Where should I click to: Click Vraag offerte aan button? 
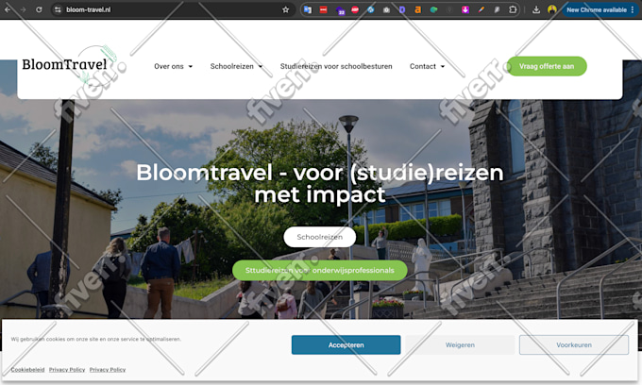pos(547,66)
